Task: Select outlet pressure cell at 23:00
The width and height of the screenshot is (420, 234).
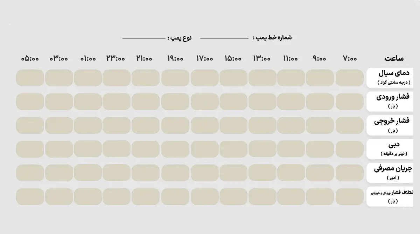Action: point(116,125)
